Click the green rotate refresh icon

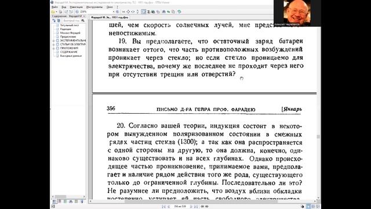click(x=179, y=12)
